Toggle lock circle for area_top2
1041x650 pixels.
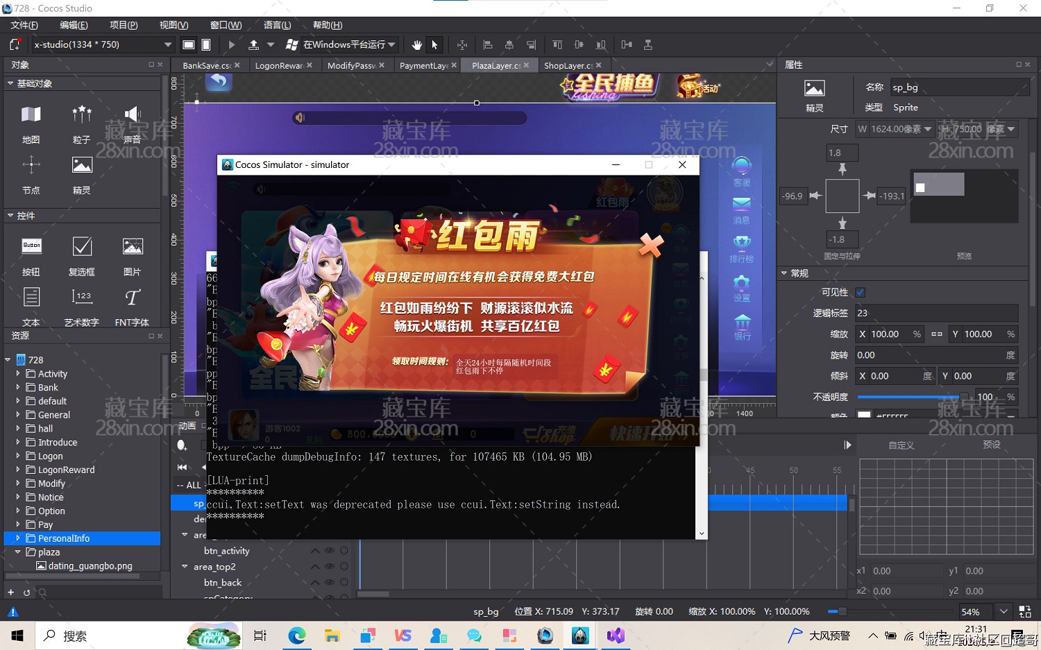[x=344, y=567]
